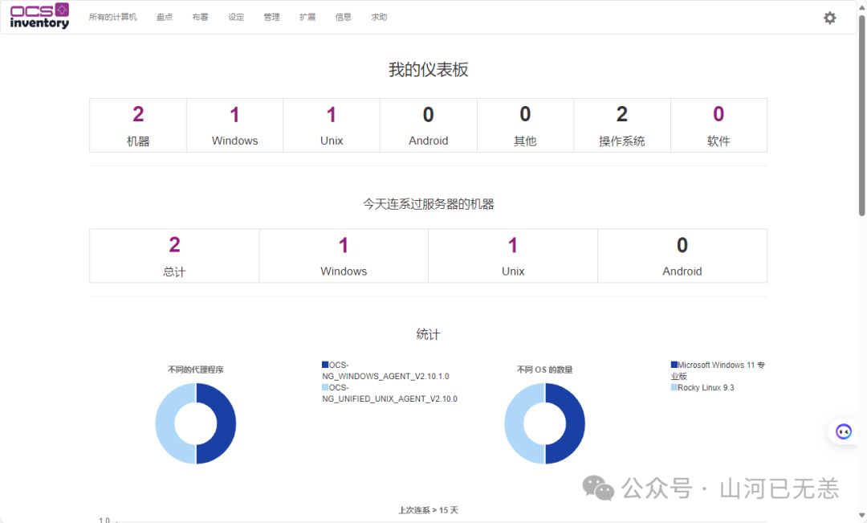Click the 软件 count tile
Image resolution: width=867 pixels, height=523 pixels.
point(718,125)
